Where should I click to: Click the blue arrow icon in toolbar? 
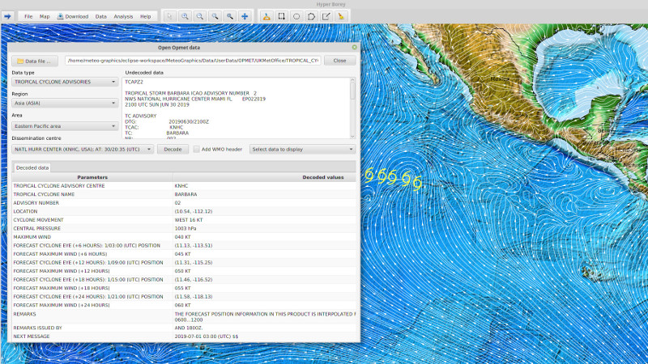tap(8, 16)
